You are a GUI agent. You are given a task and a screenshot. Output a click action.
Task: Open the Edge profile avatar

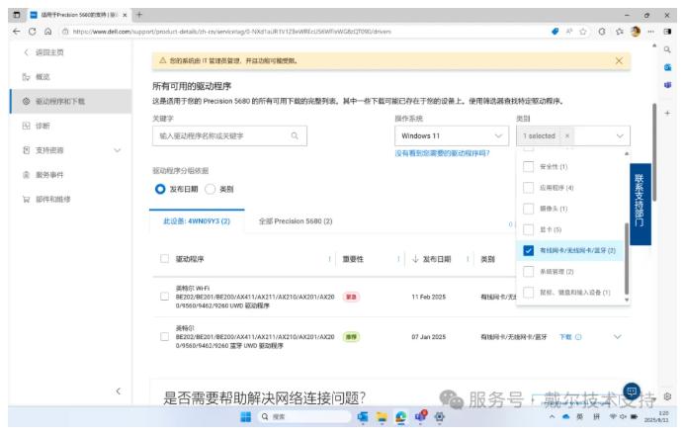[x=636, y=32]
